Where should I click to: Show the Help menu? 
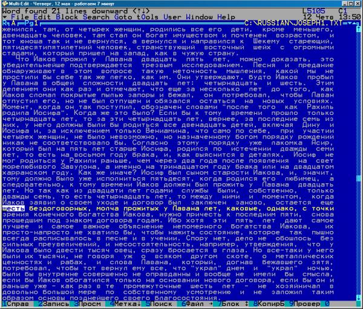[x=227, y=17]
